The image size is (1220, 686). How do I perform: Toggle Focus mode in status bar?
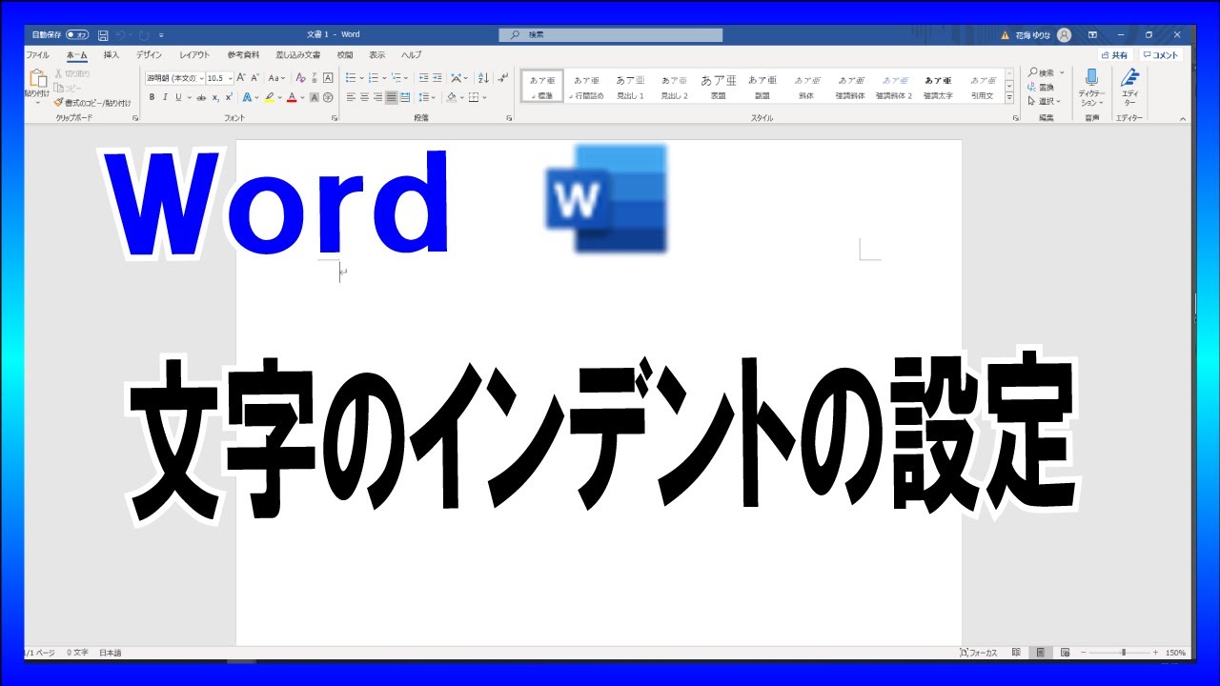[x=979, y=653]
